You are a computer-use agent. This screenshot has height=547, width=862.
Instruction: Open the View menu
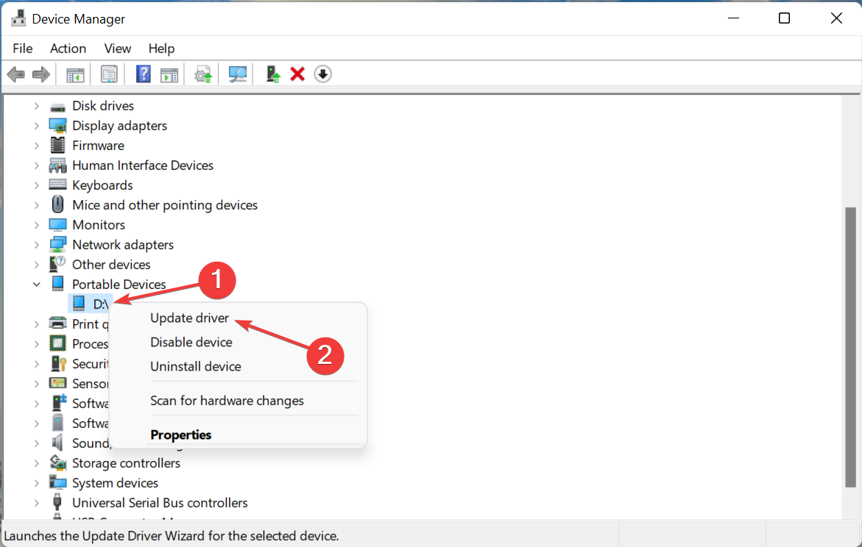[118, 49]
